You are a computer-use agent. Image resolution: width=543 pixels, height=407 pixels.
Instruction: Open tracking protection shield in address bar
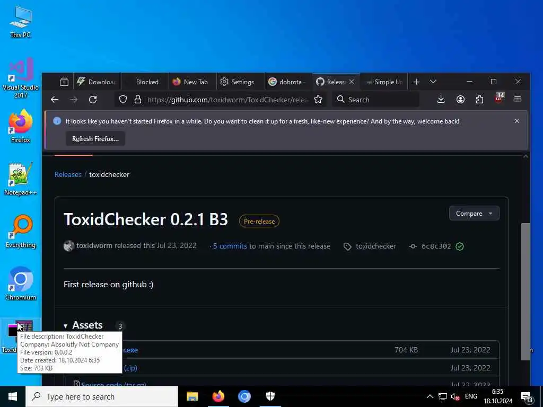click(x=123, y=100)
